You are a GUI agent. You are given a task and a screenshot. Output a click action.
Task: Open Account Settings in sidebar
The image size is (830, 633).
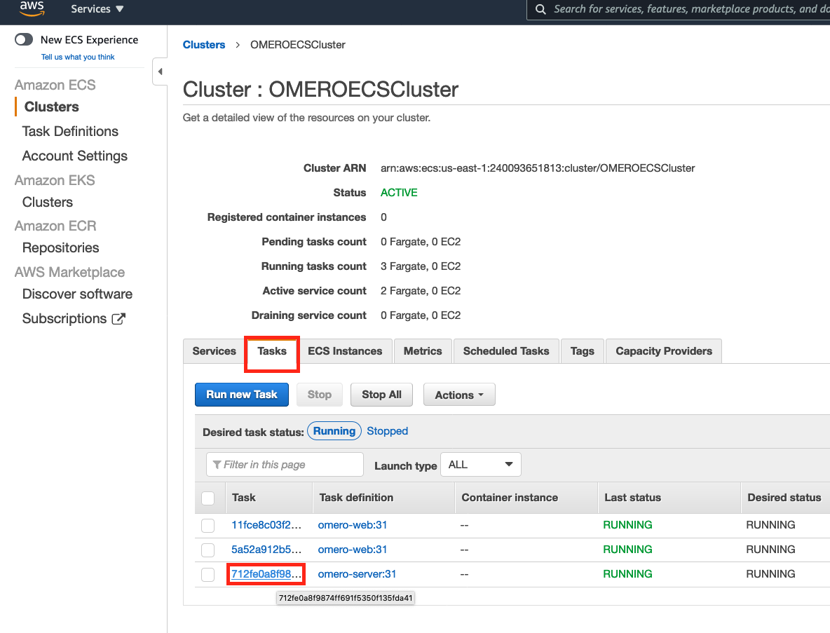(x=74, y=156)
